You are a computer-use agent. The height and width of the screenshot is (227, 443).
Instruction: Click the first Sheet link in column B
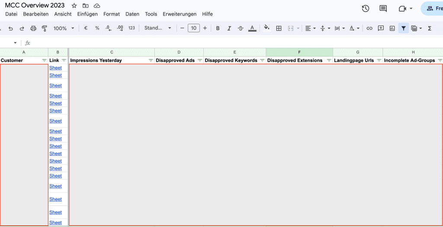[55, 68]
